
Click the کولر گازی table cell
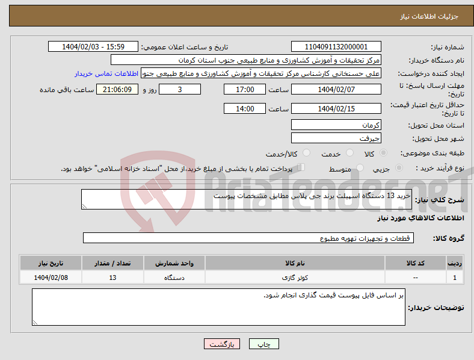[x=295, y=277]
